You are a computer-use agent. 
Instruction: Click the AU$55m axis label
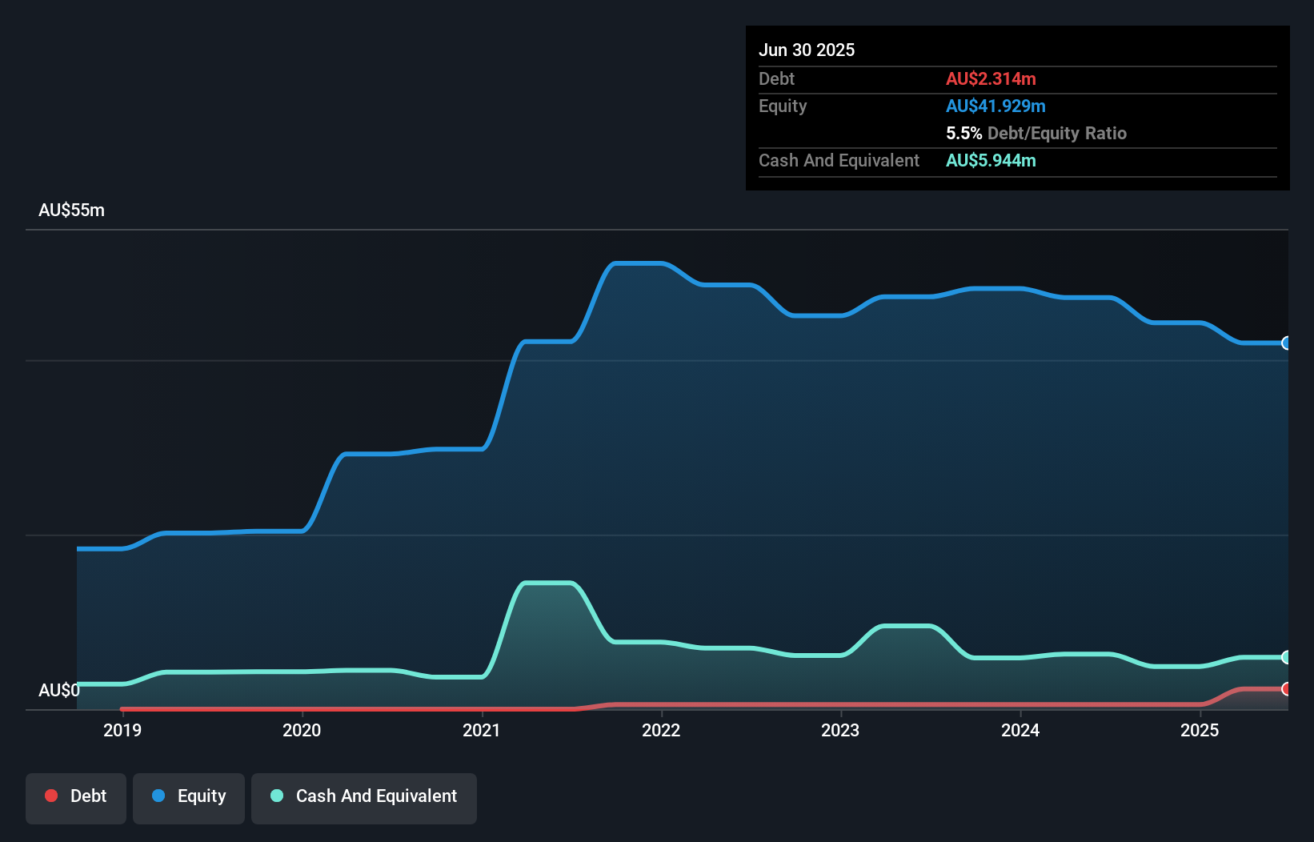(x=71, y=210)
